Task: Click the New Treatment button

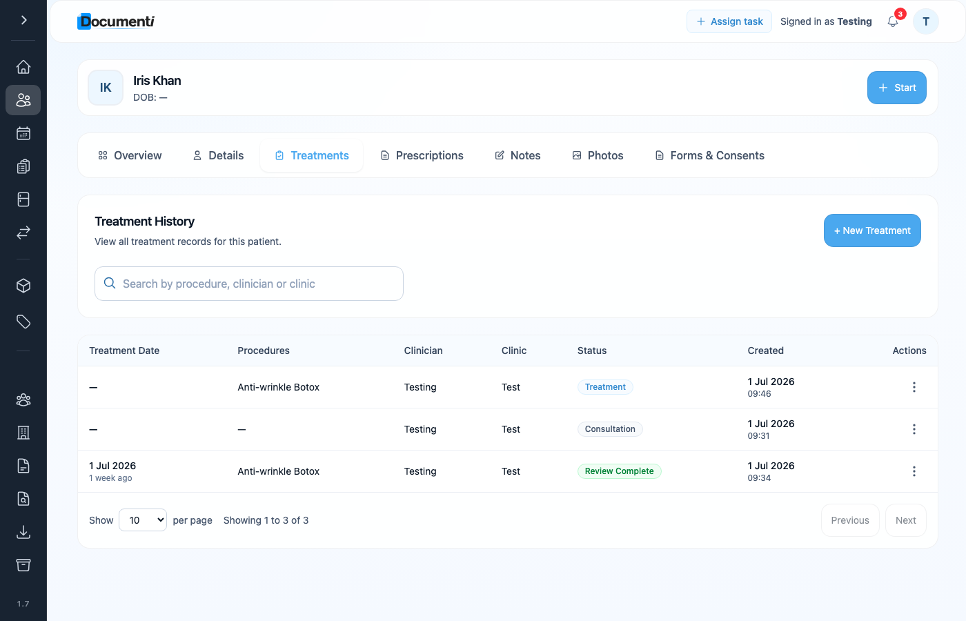Action: (x=872, y=230)
